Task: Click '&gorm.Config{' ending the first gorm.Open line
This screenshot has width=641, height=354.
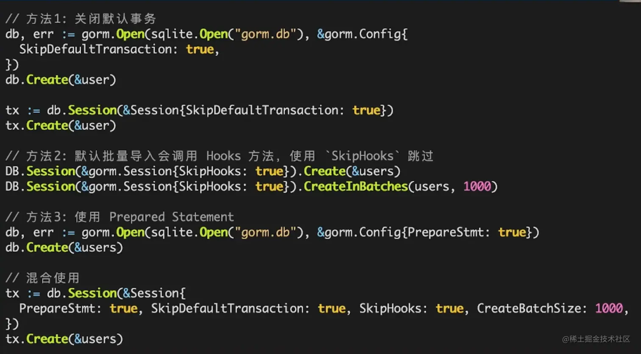Action: (362, 34)
